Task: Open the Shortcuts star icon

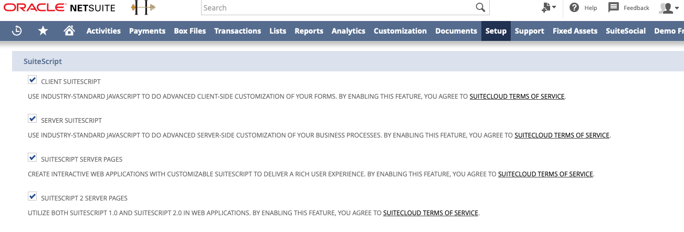Action: point(43,31)
